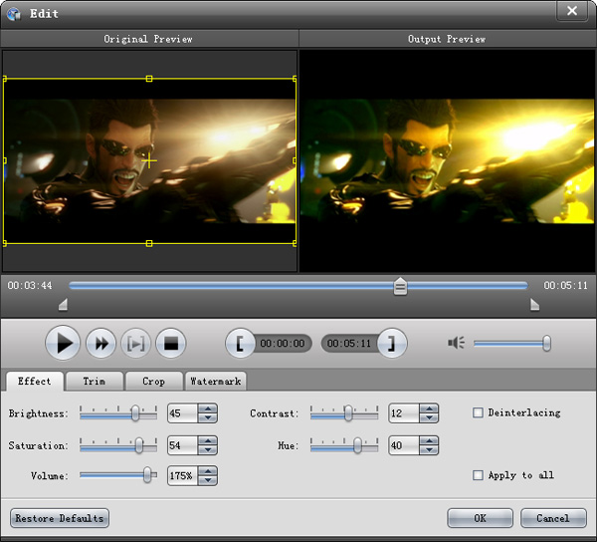Open the Trim tab
The height and width of the screenshot is (542, 597).
pos(95,382)
